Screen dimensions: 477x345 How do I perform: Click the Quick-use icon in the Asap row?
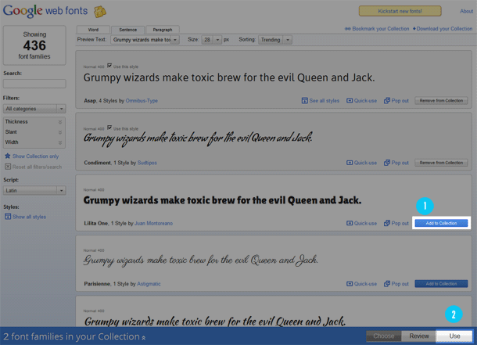(x=350, y=101)
